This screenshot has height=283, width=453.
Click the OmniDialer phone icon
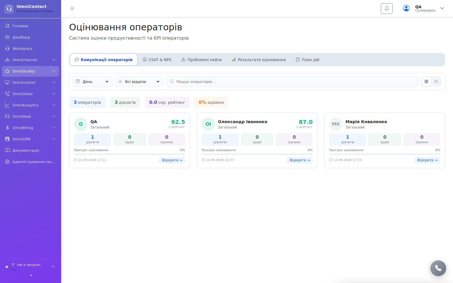8,94
